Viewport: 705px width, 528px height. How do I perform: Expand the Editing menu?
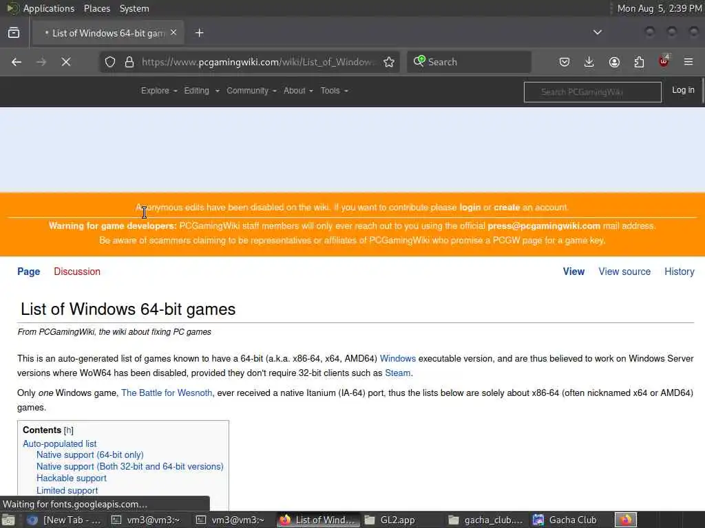point(202,91)
